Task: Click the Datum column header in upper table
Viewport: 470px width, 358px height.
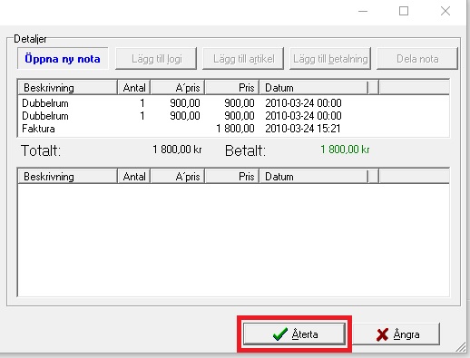Action: click(314, 88)
